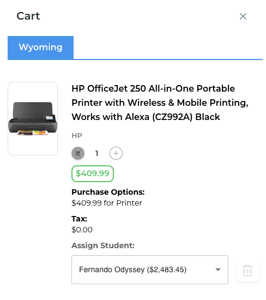Select the Wyoming tab

click(x=40, y=47)
